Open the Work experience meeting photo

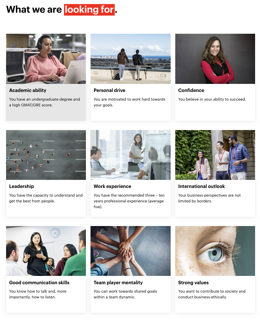[130, 155]
